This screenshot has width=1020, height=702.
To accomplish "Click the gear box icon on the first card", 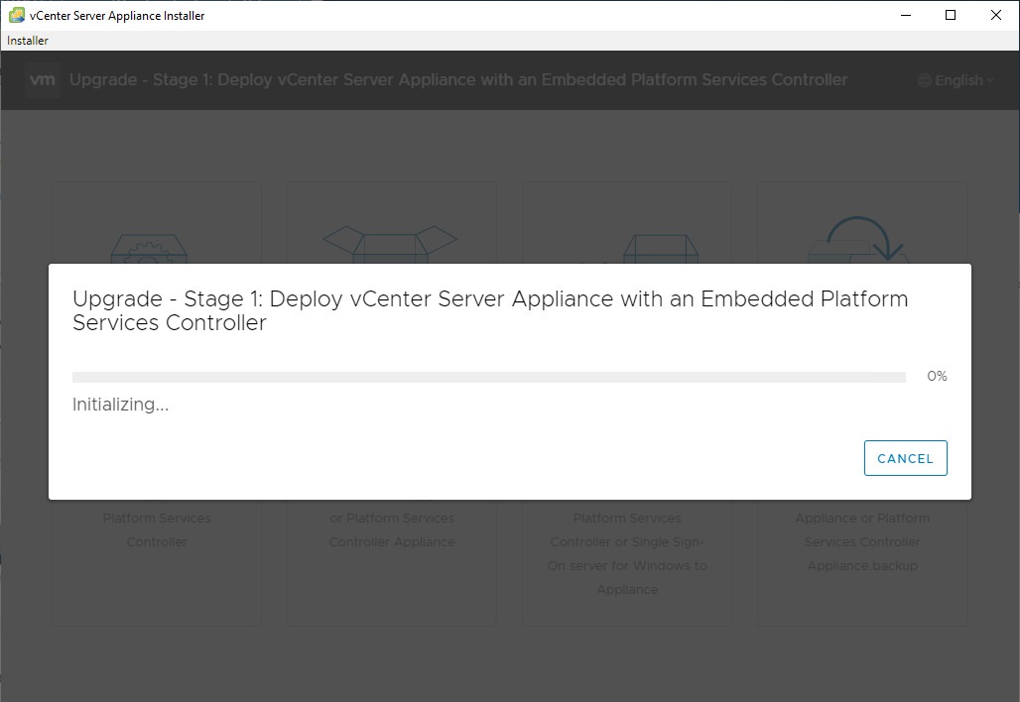I will tap(149, 248).
